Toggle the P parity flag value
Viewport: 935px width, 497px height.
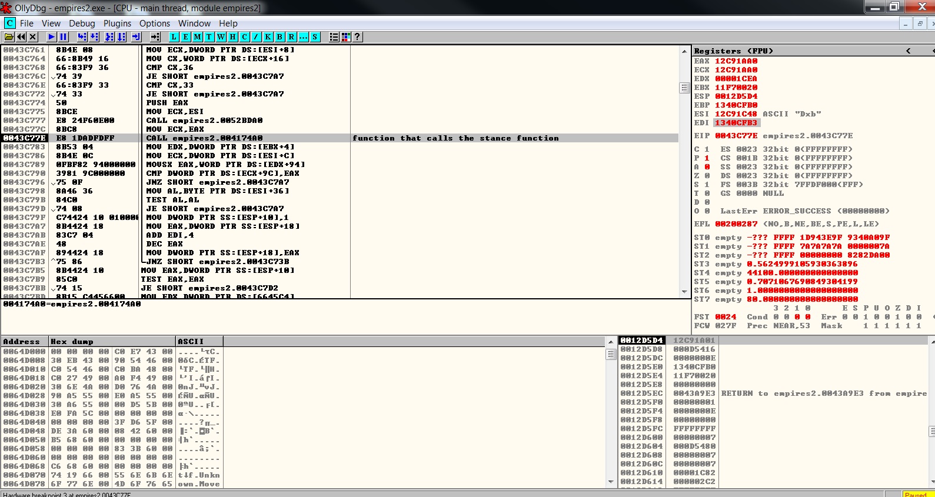pyautogui.click(x=707, y=158)
